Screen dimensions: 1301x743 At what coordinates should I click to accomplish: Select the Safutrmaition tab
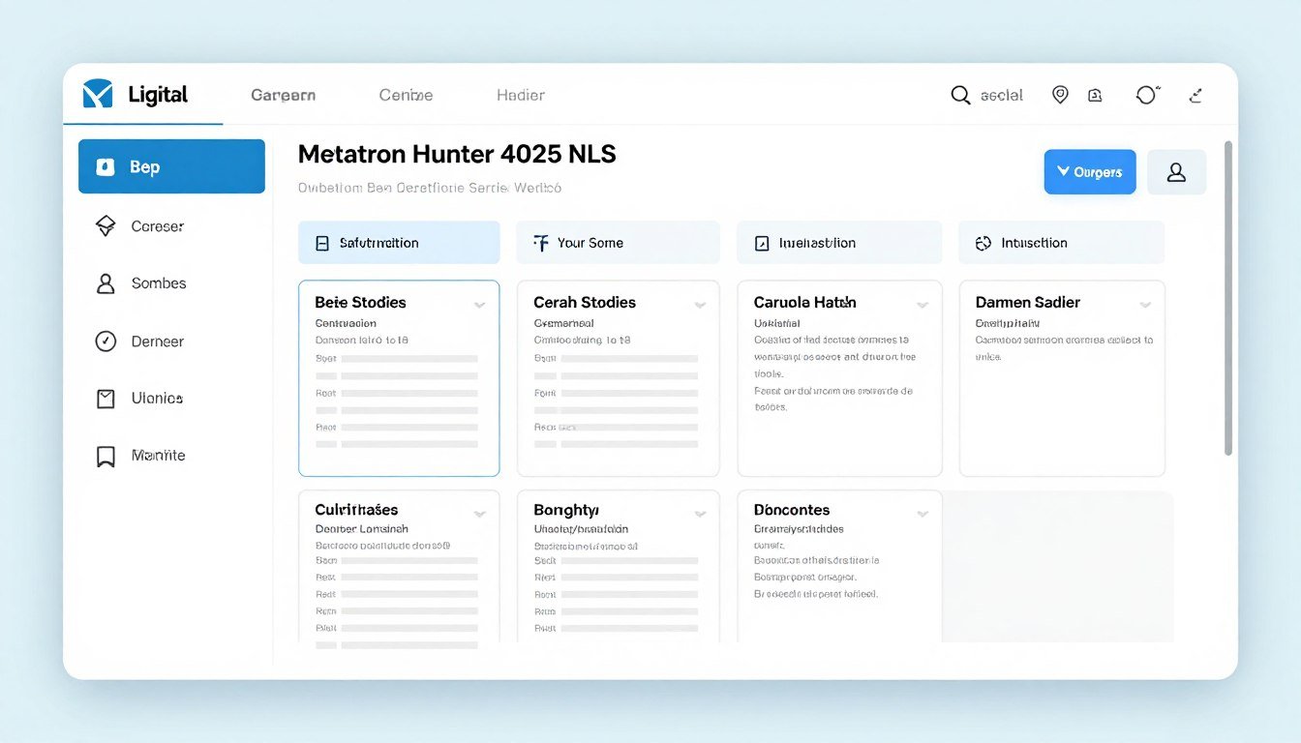coord(399,243)
